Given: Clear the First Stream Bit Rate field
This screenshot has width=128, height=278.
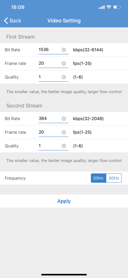Looking at the screenshot, I should click(x=64, y=50).
